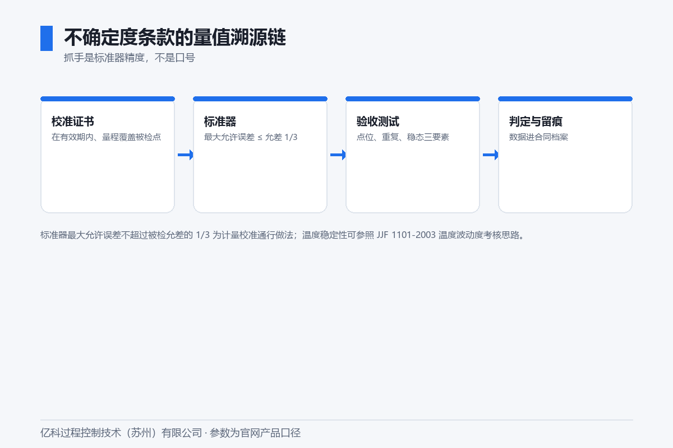The height and width of the screenshot is (448, 673).
Task: Select the subtitle 抓手是标准器精度，不是口号
Action: [130, 58]
